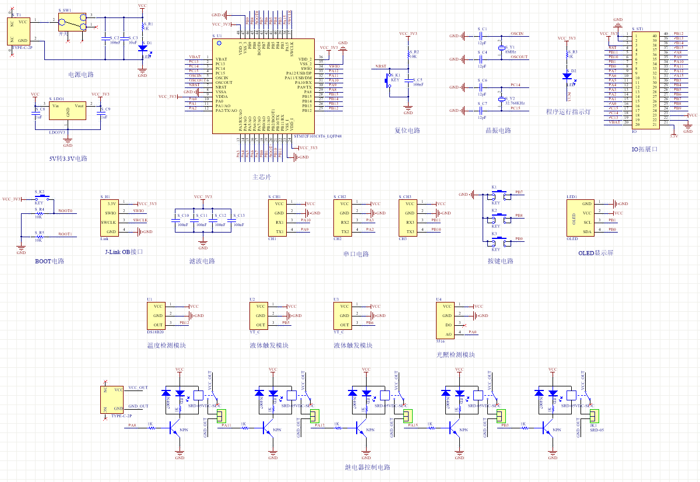Image resolution: width=700 pixels, height=482 pixels.
Task: Select the S_K2 BOOT key switch
Action: [41, 198]
